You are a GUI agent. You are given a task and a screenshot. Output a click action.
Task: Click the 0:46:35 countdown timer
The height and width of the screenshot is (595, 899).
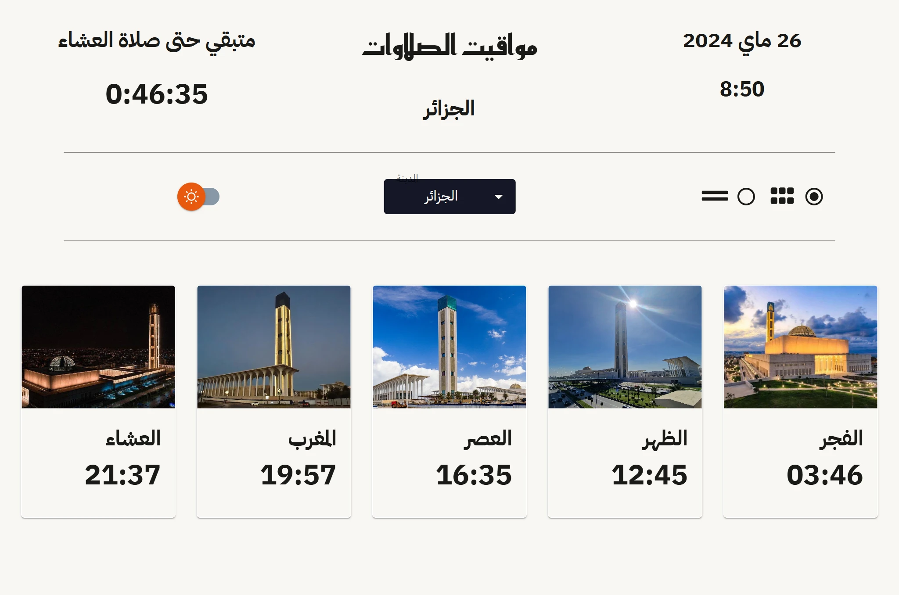click(157, 94)
